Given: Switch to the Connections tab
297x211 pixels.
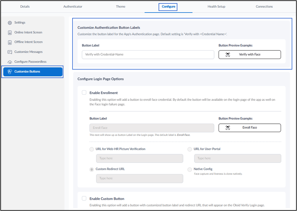Looking at the screenshot, I should tap(264, 7).
